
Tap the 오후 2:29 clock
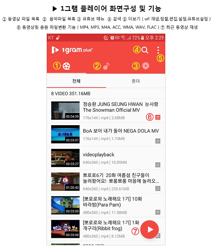[x=154, y=38]
